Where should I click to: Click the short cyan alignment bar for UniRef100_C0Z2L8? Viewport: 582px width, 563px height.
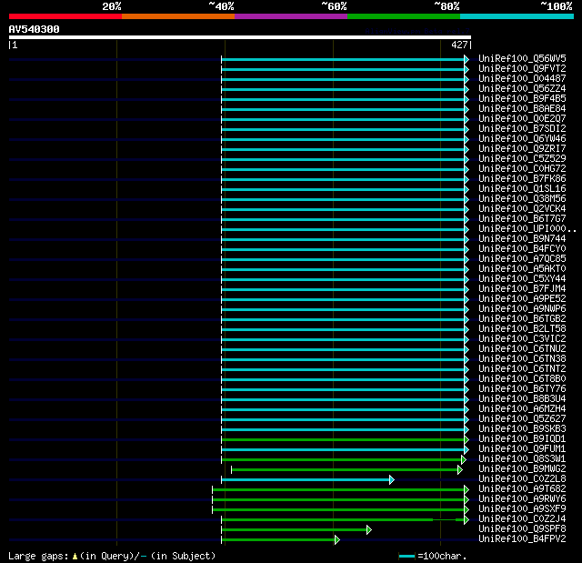click(x=306, y=480)
